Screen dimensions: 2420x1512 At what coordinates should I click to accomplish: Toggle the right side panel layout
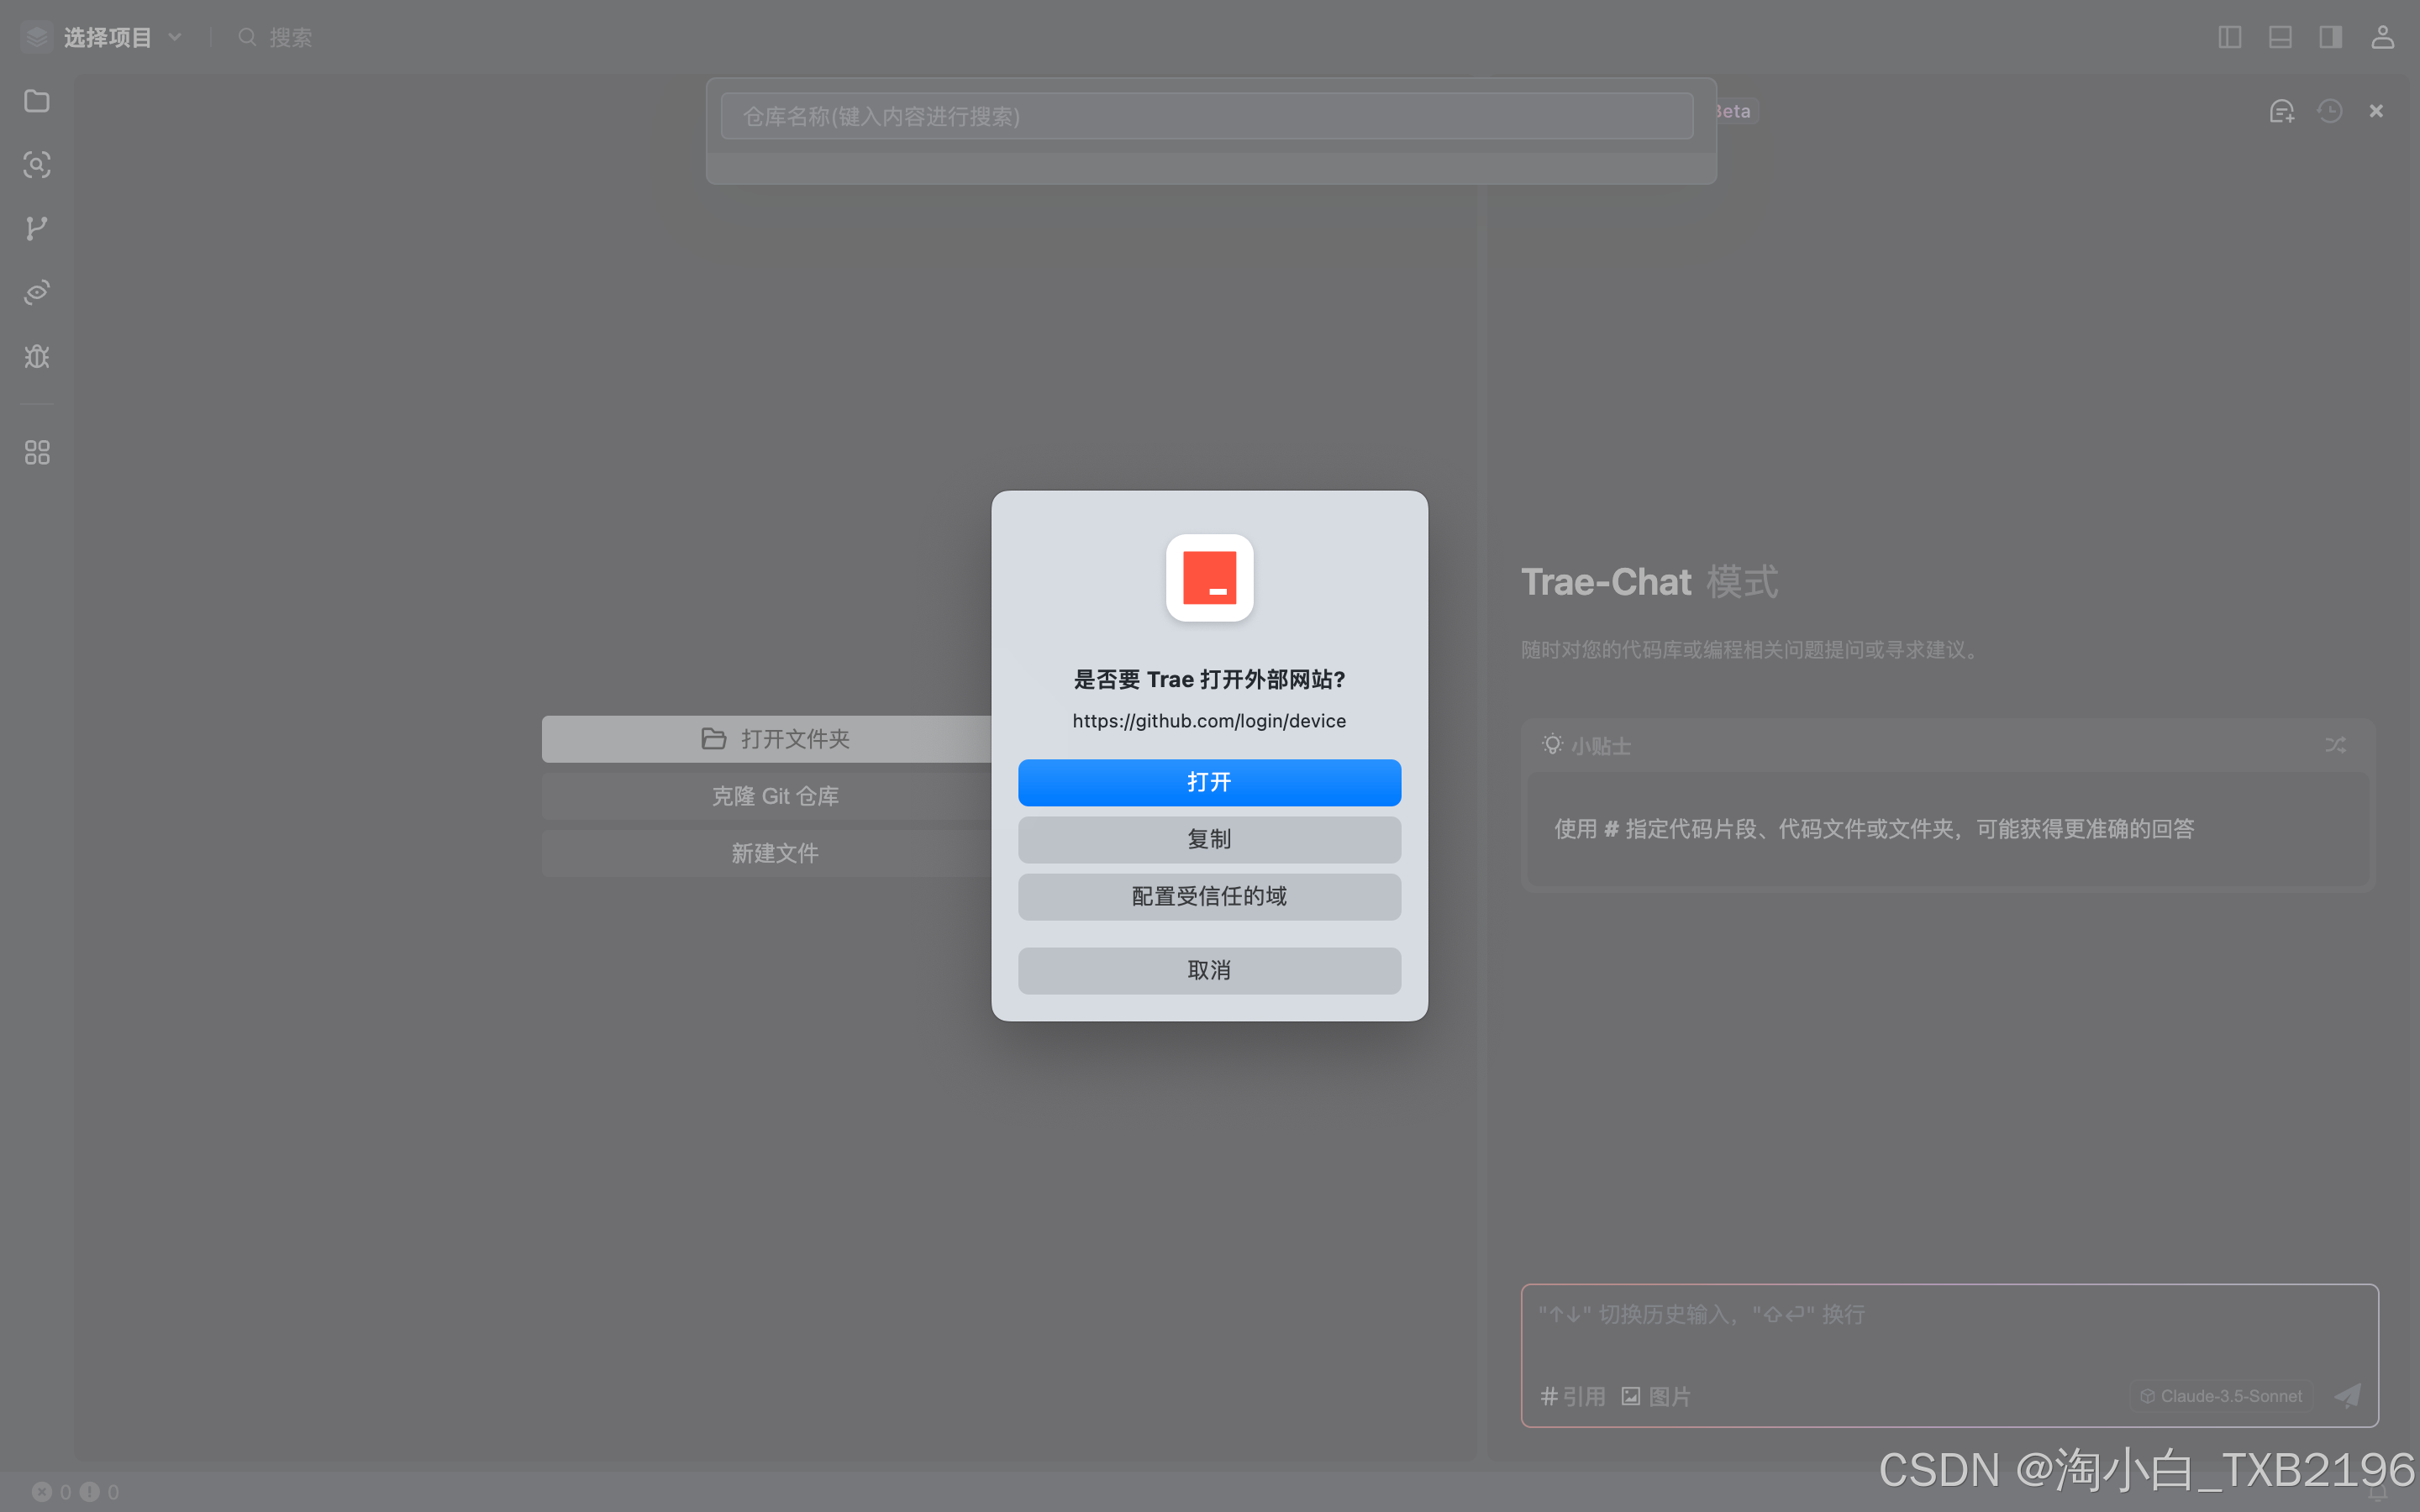(x=2330, y=38)
